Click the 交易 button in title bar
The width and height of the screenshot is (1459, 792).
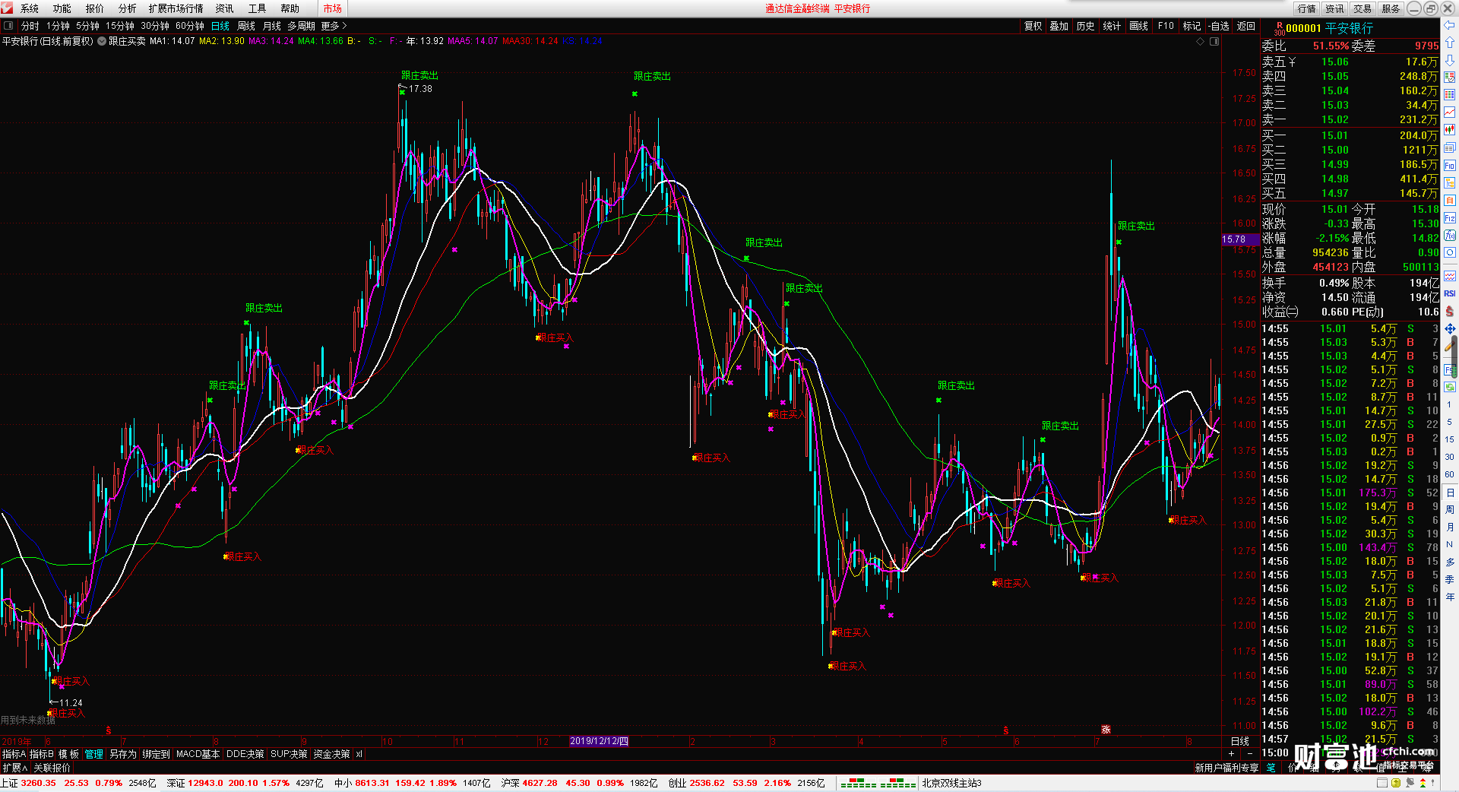click(x=1362, y=8)
